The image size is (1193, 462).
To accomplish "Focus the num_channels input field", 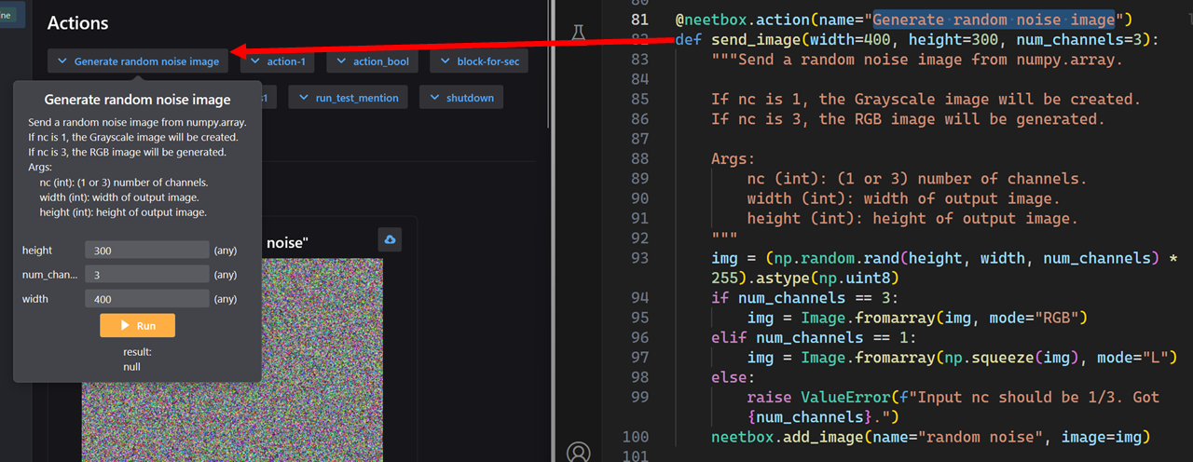I will 146,274.
